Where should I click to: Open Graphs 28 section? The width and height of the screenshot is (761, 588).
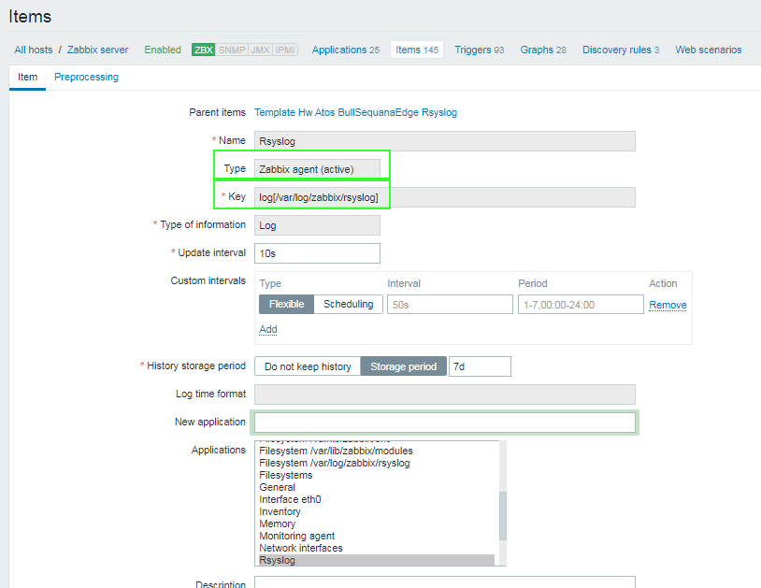543,50
